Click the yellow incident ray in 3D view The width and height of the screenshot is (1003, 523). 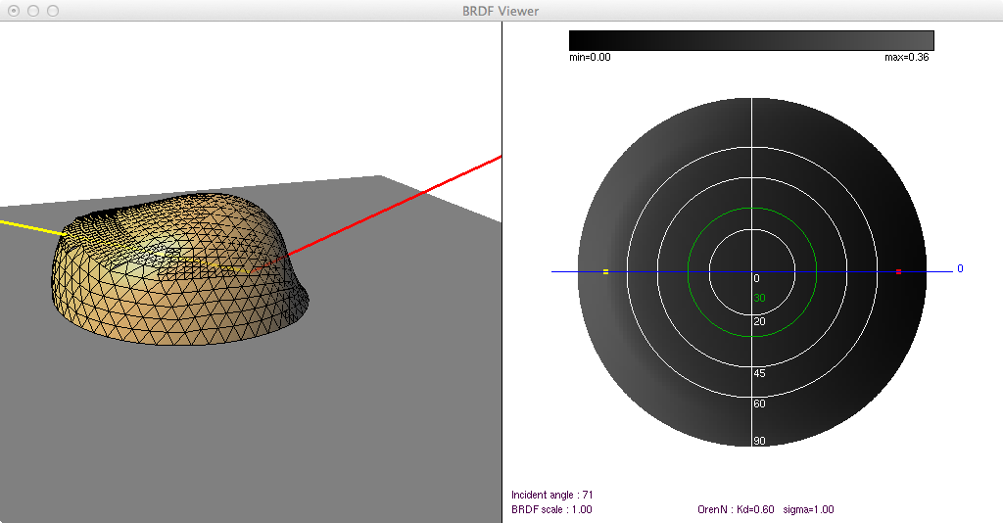(29, 227)
